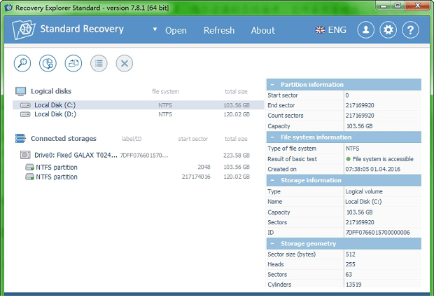Select Local Disk (C:) in logical disks
The image size is (434, 307).
tap(139, 105)
